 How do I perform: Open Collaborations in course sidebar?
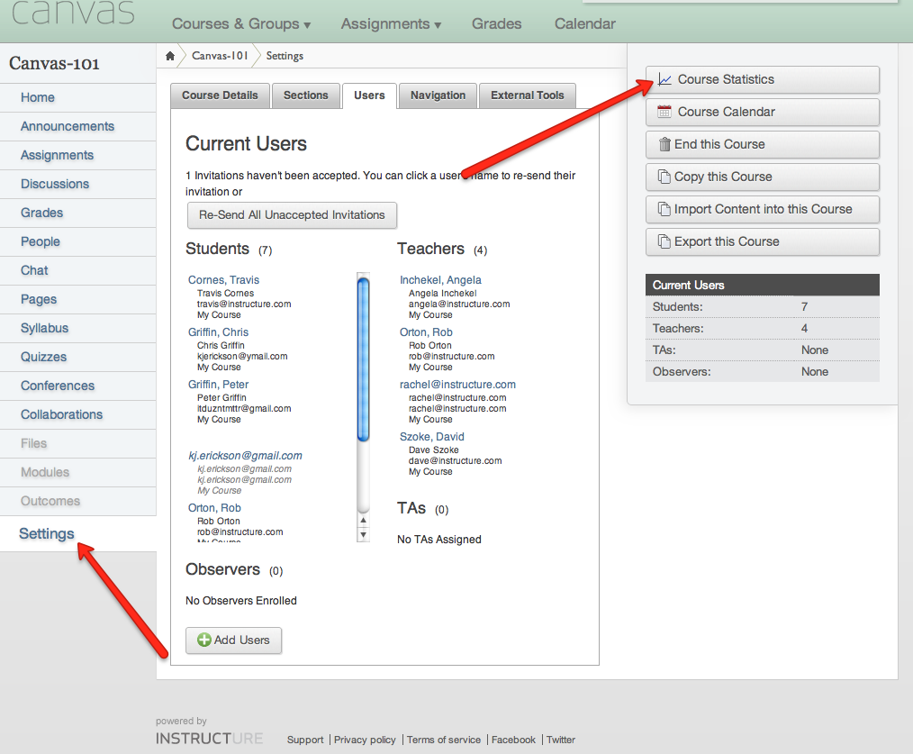(x=78, y=415)
